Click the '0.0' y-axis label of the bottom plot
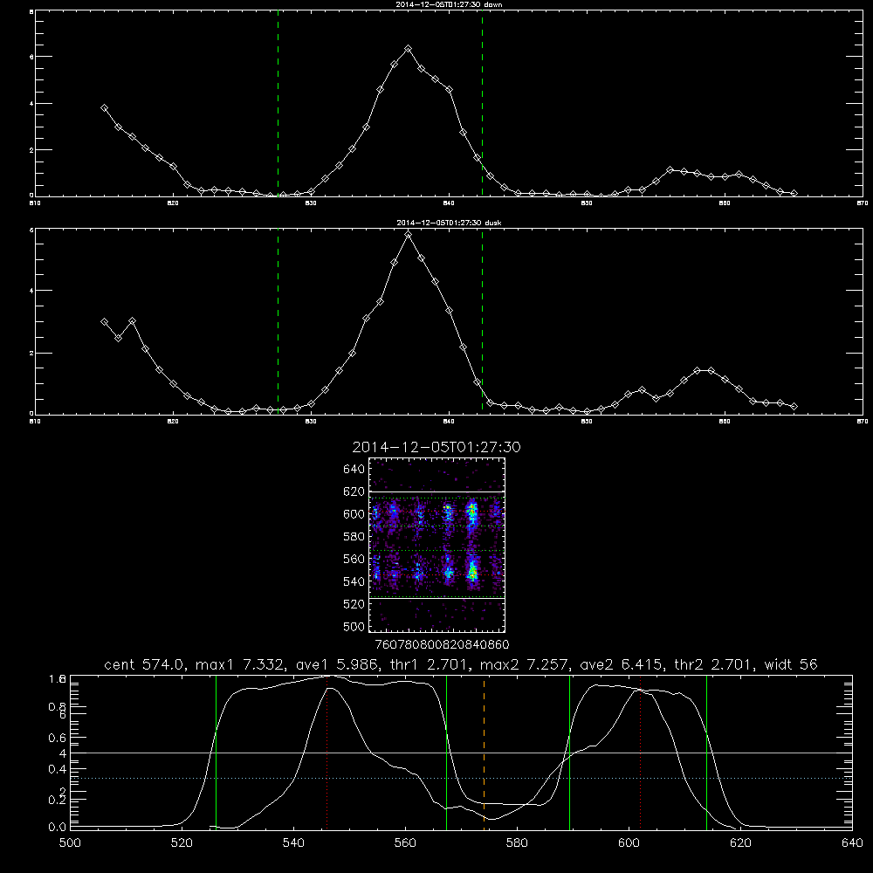Image resolution: width=873 pixels, height=873 pixels. tap(57, 828)
